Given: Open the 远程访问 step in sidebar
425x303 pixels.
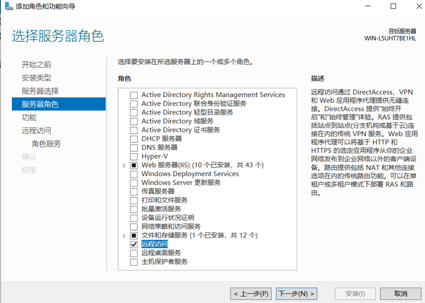Looking at the screenshot, I should click(36, 131).
